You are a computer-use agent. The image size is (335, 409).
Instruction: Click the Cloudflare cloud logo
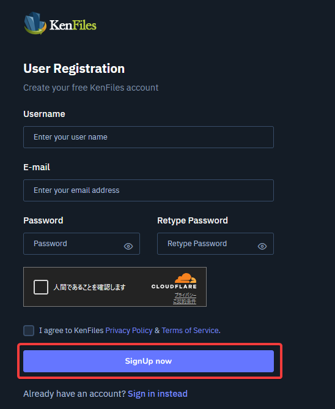[x=185, y=278]
